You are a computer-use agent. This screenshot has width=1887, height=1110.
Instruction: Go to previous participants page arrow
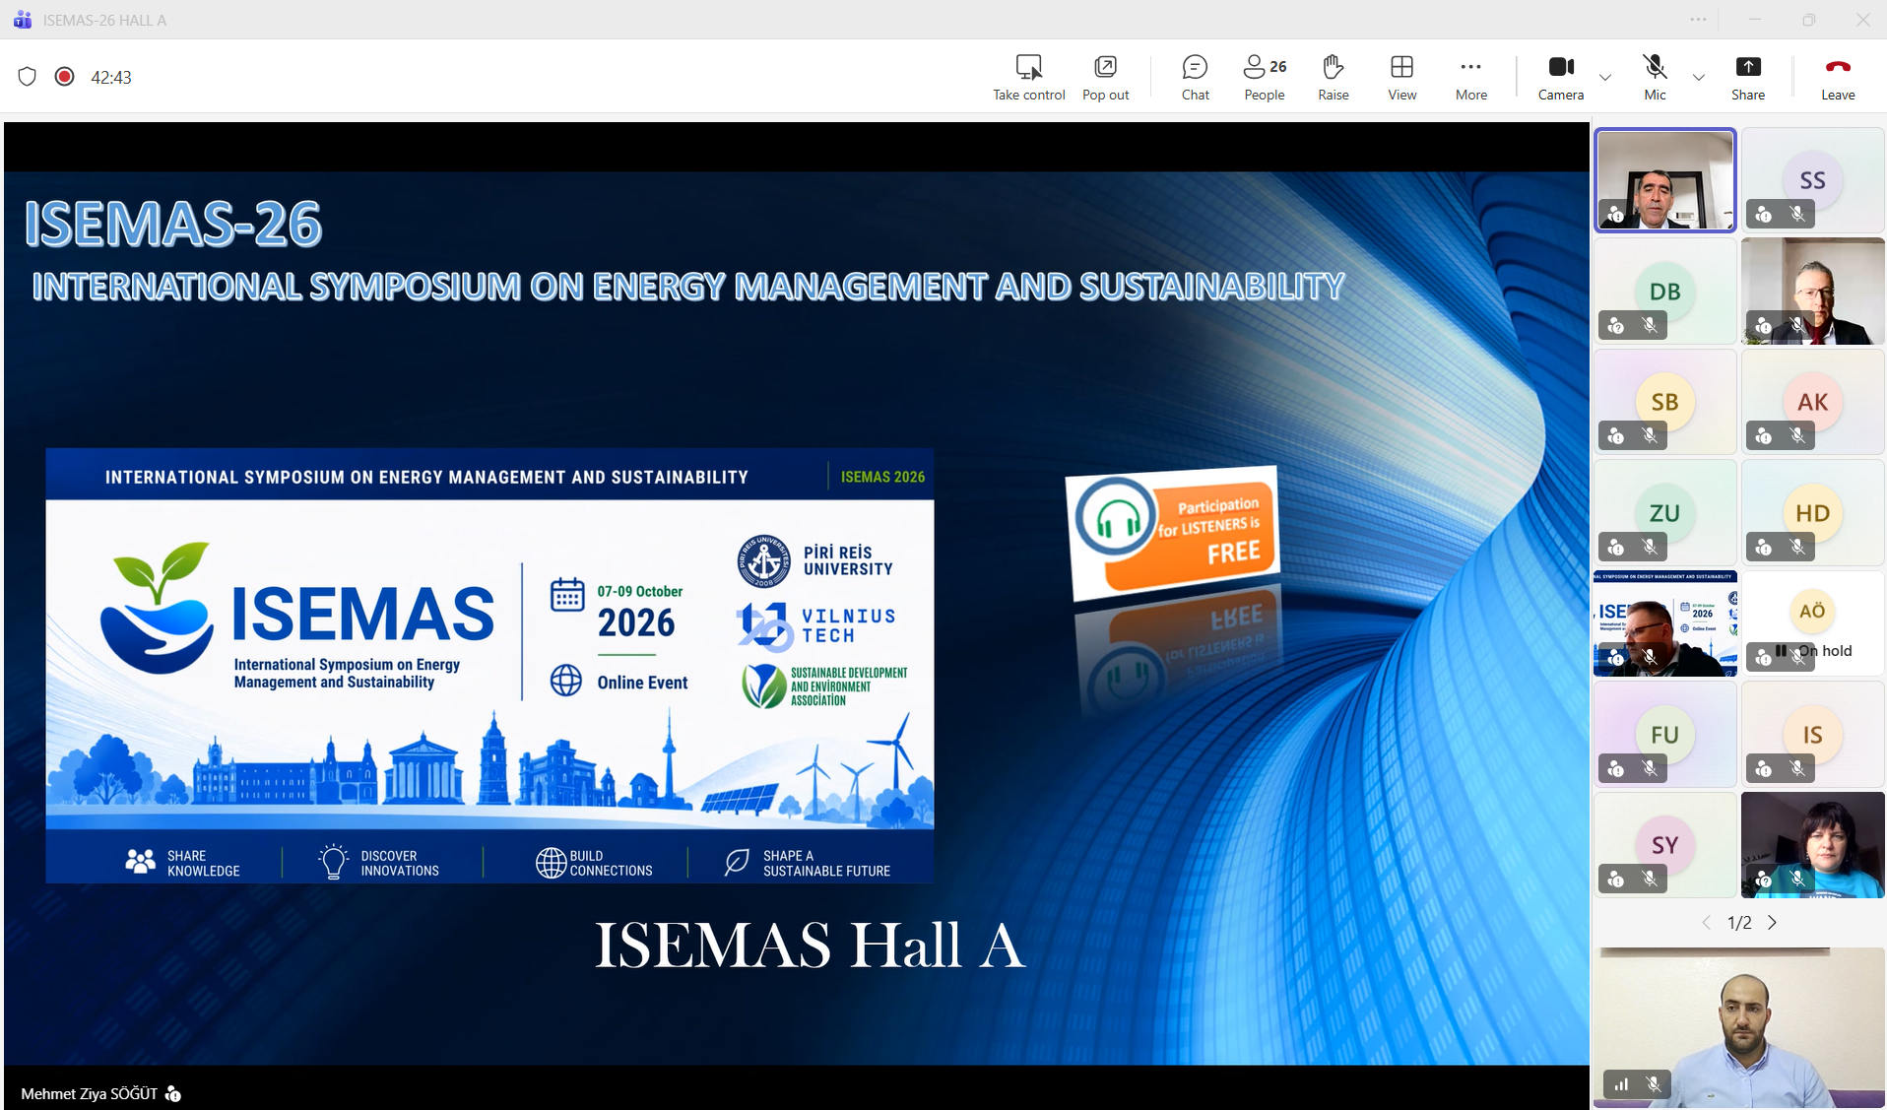click(x=1707, y=923)
